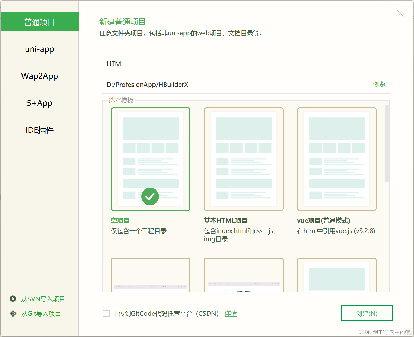Screen dimensions: 414x337
Task: Enable upload to GitCode hosting platform checkbox
Action: coord(106,313)
